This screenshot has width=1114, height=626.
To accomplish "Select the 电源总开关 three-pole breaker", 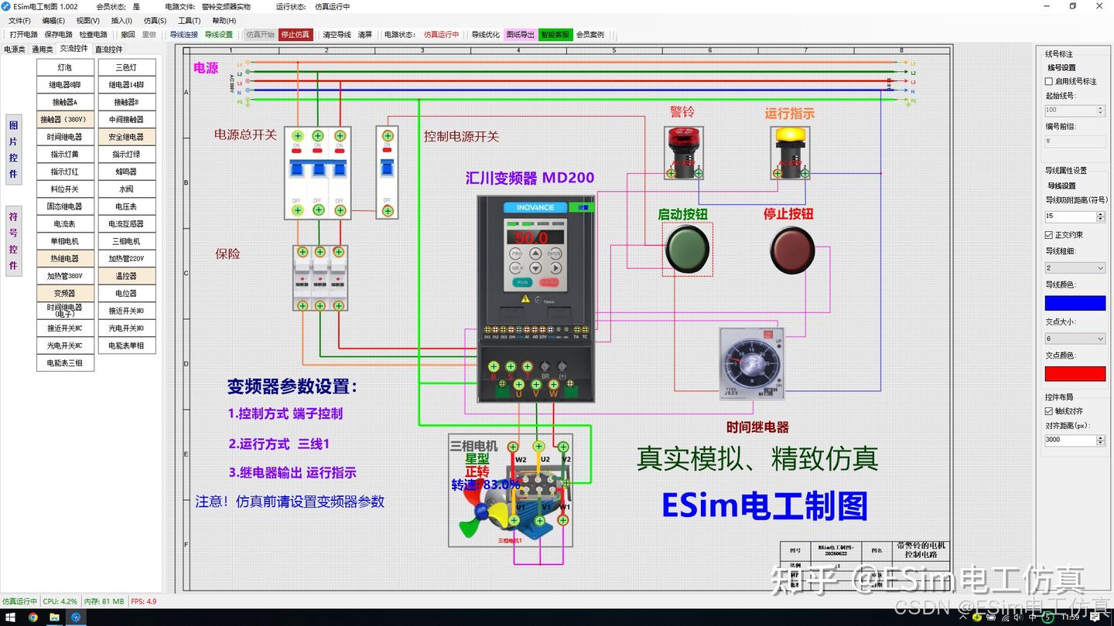I will tap(317, 172).
